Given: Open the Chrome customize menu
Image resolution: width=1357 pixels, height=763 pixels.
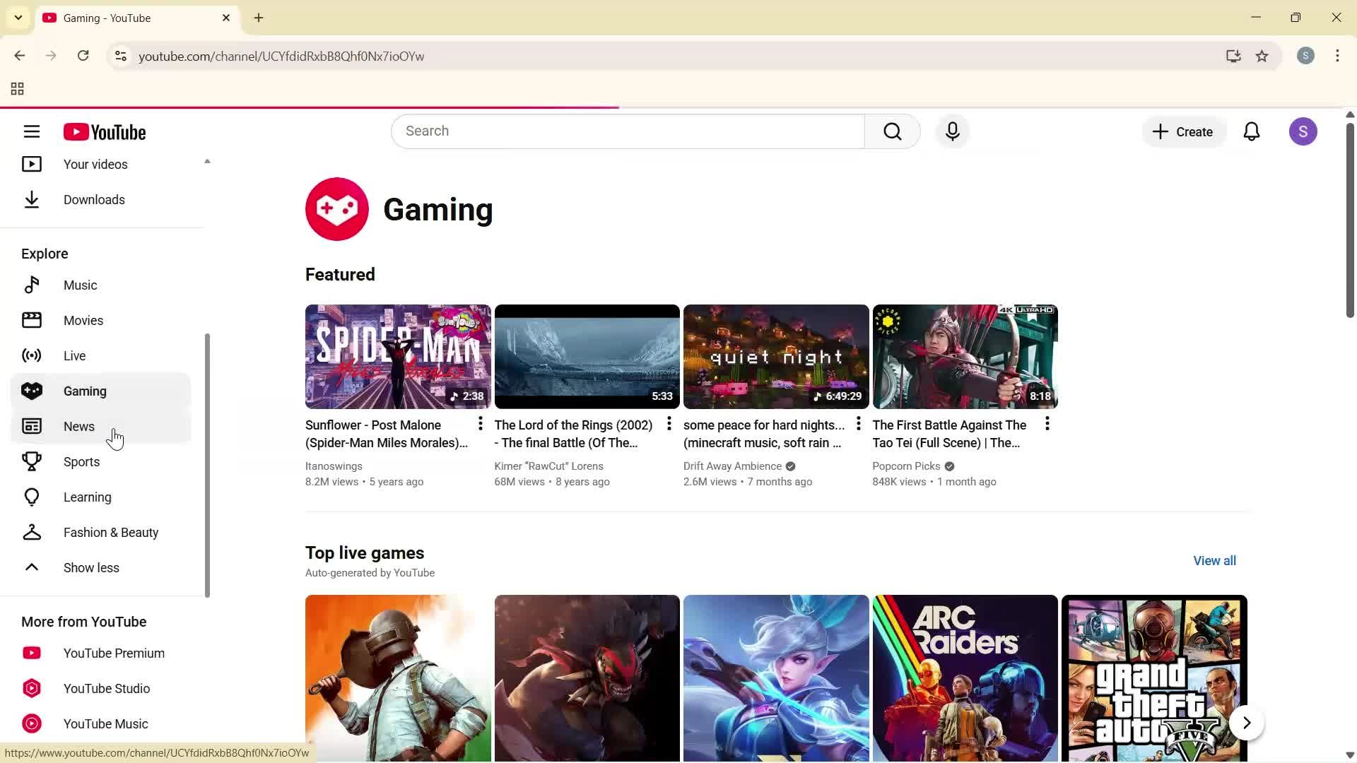Looking at the screenshot, I should click(1337, 56).
